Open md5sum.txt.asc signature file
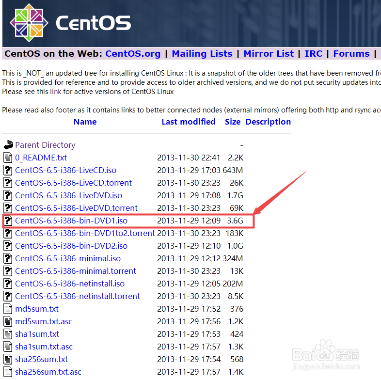 click(x=44, y=322)
